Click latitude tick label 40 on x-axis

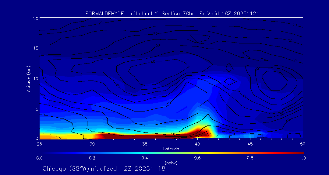click(x=197, y=144)
